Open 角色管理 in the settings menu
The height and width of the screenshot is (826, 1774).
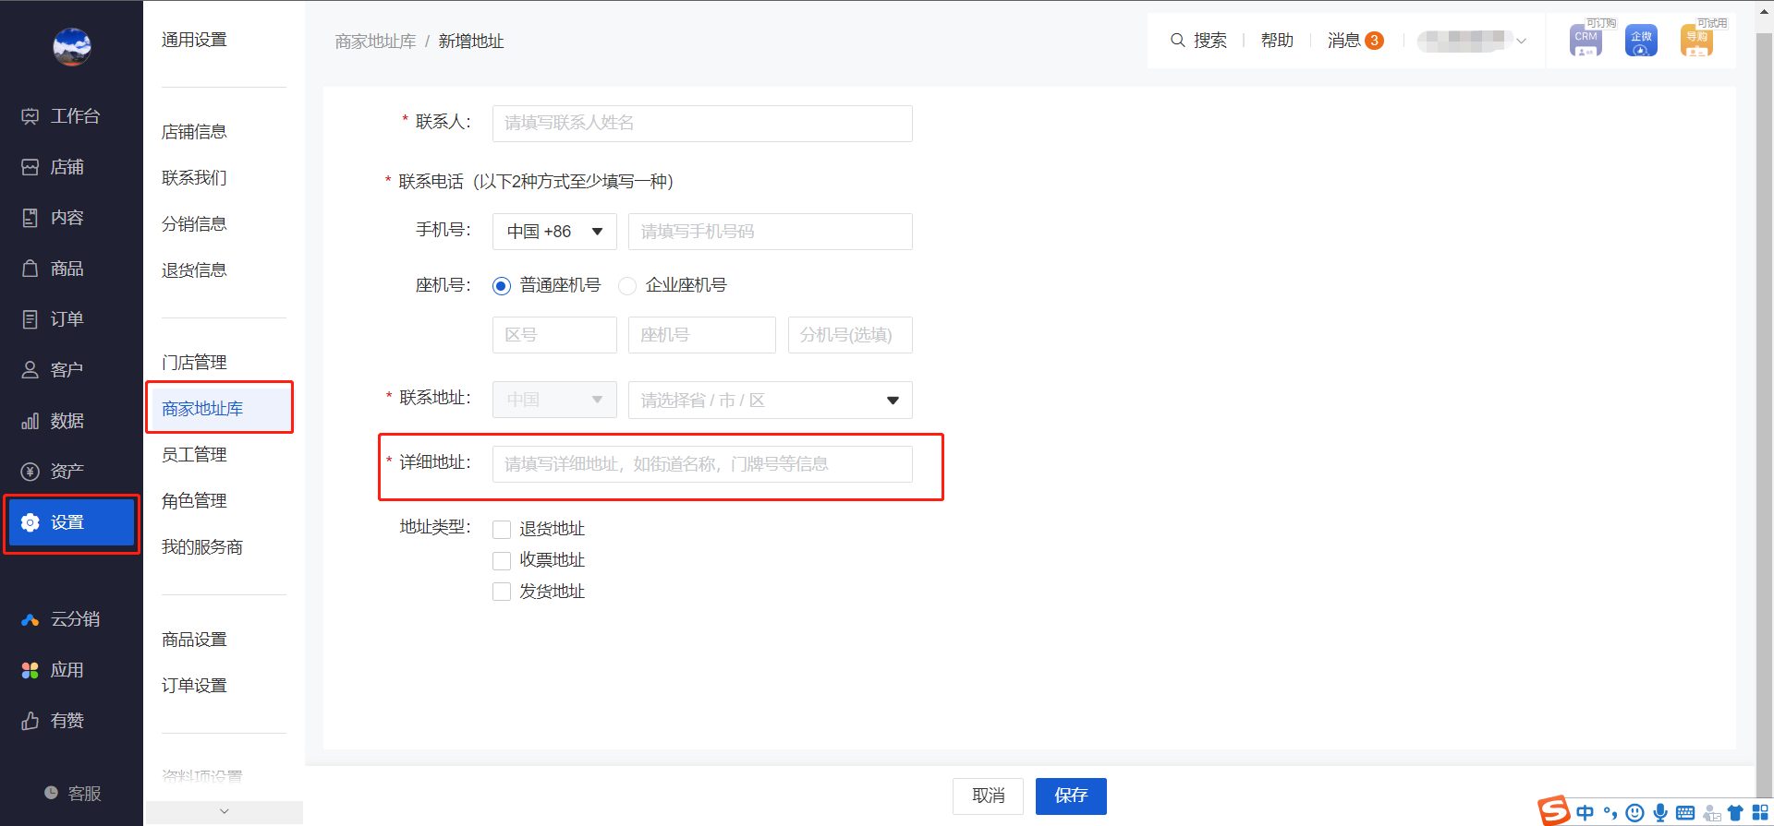click(194, 501)
